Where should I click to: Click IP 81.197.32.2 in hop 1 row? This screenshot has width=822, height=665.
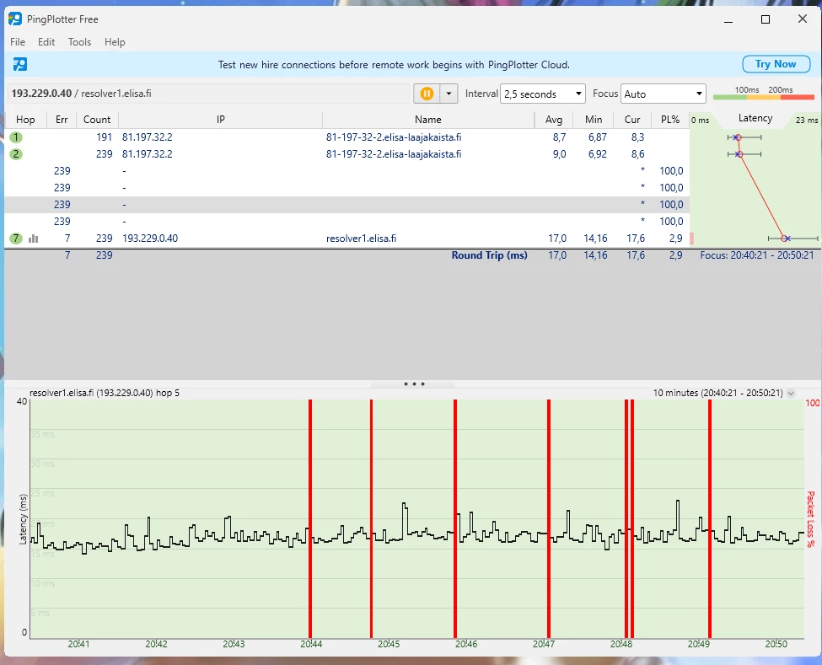[148, 137]
